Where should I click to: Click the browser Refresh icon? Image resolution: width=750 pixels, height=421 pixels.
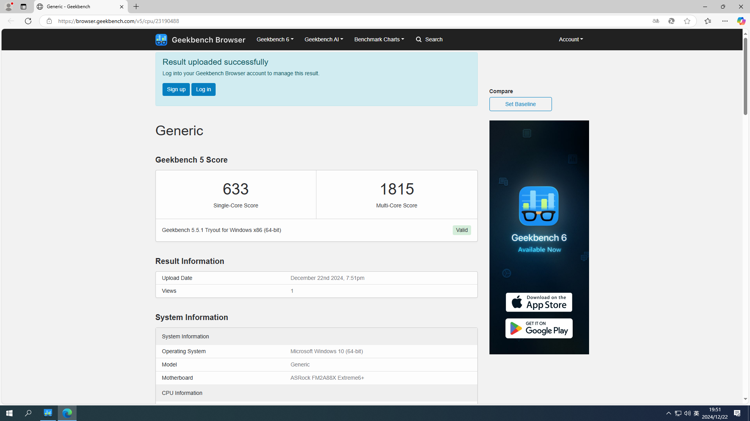(28, 21)
